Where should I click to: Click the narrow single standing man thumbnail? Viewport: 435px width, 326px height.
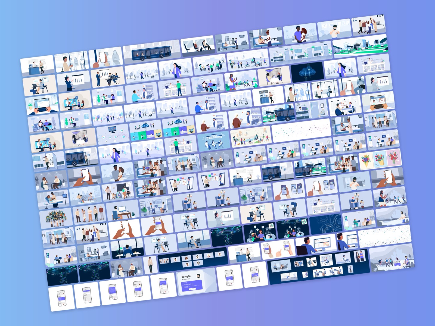(x=150, y=264)
